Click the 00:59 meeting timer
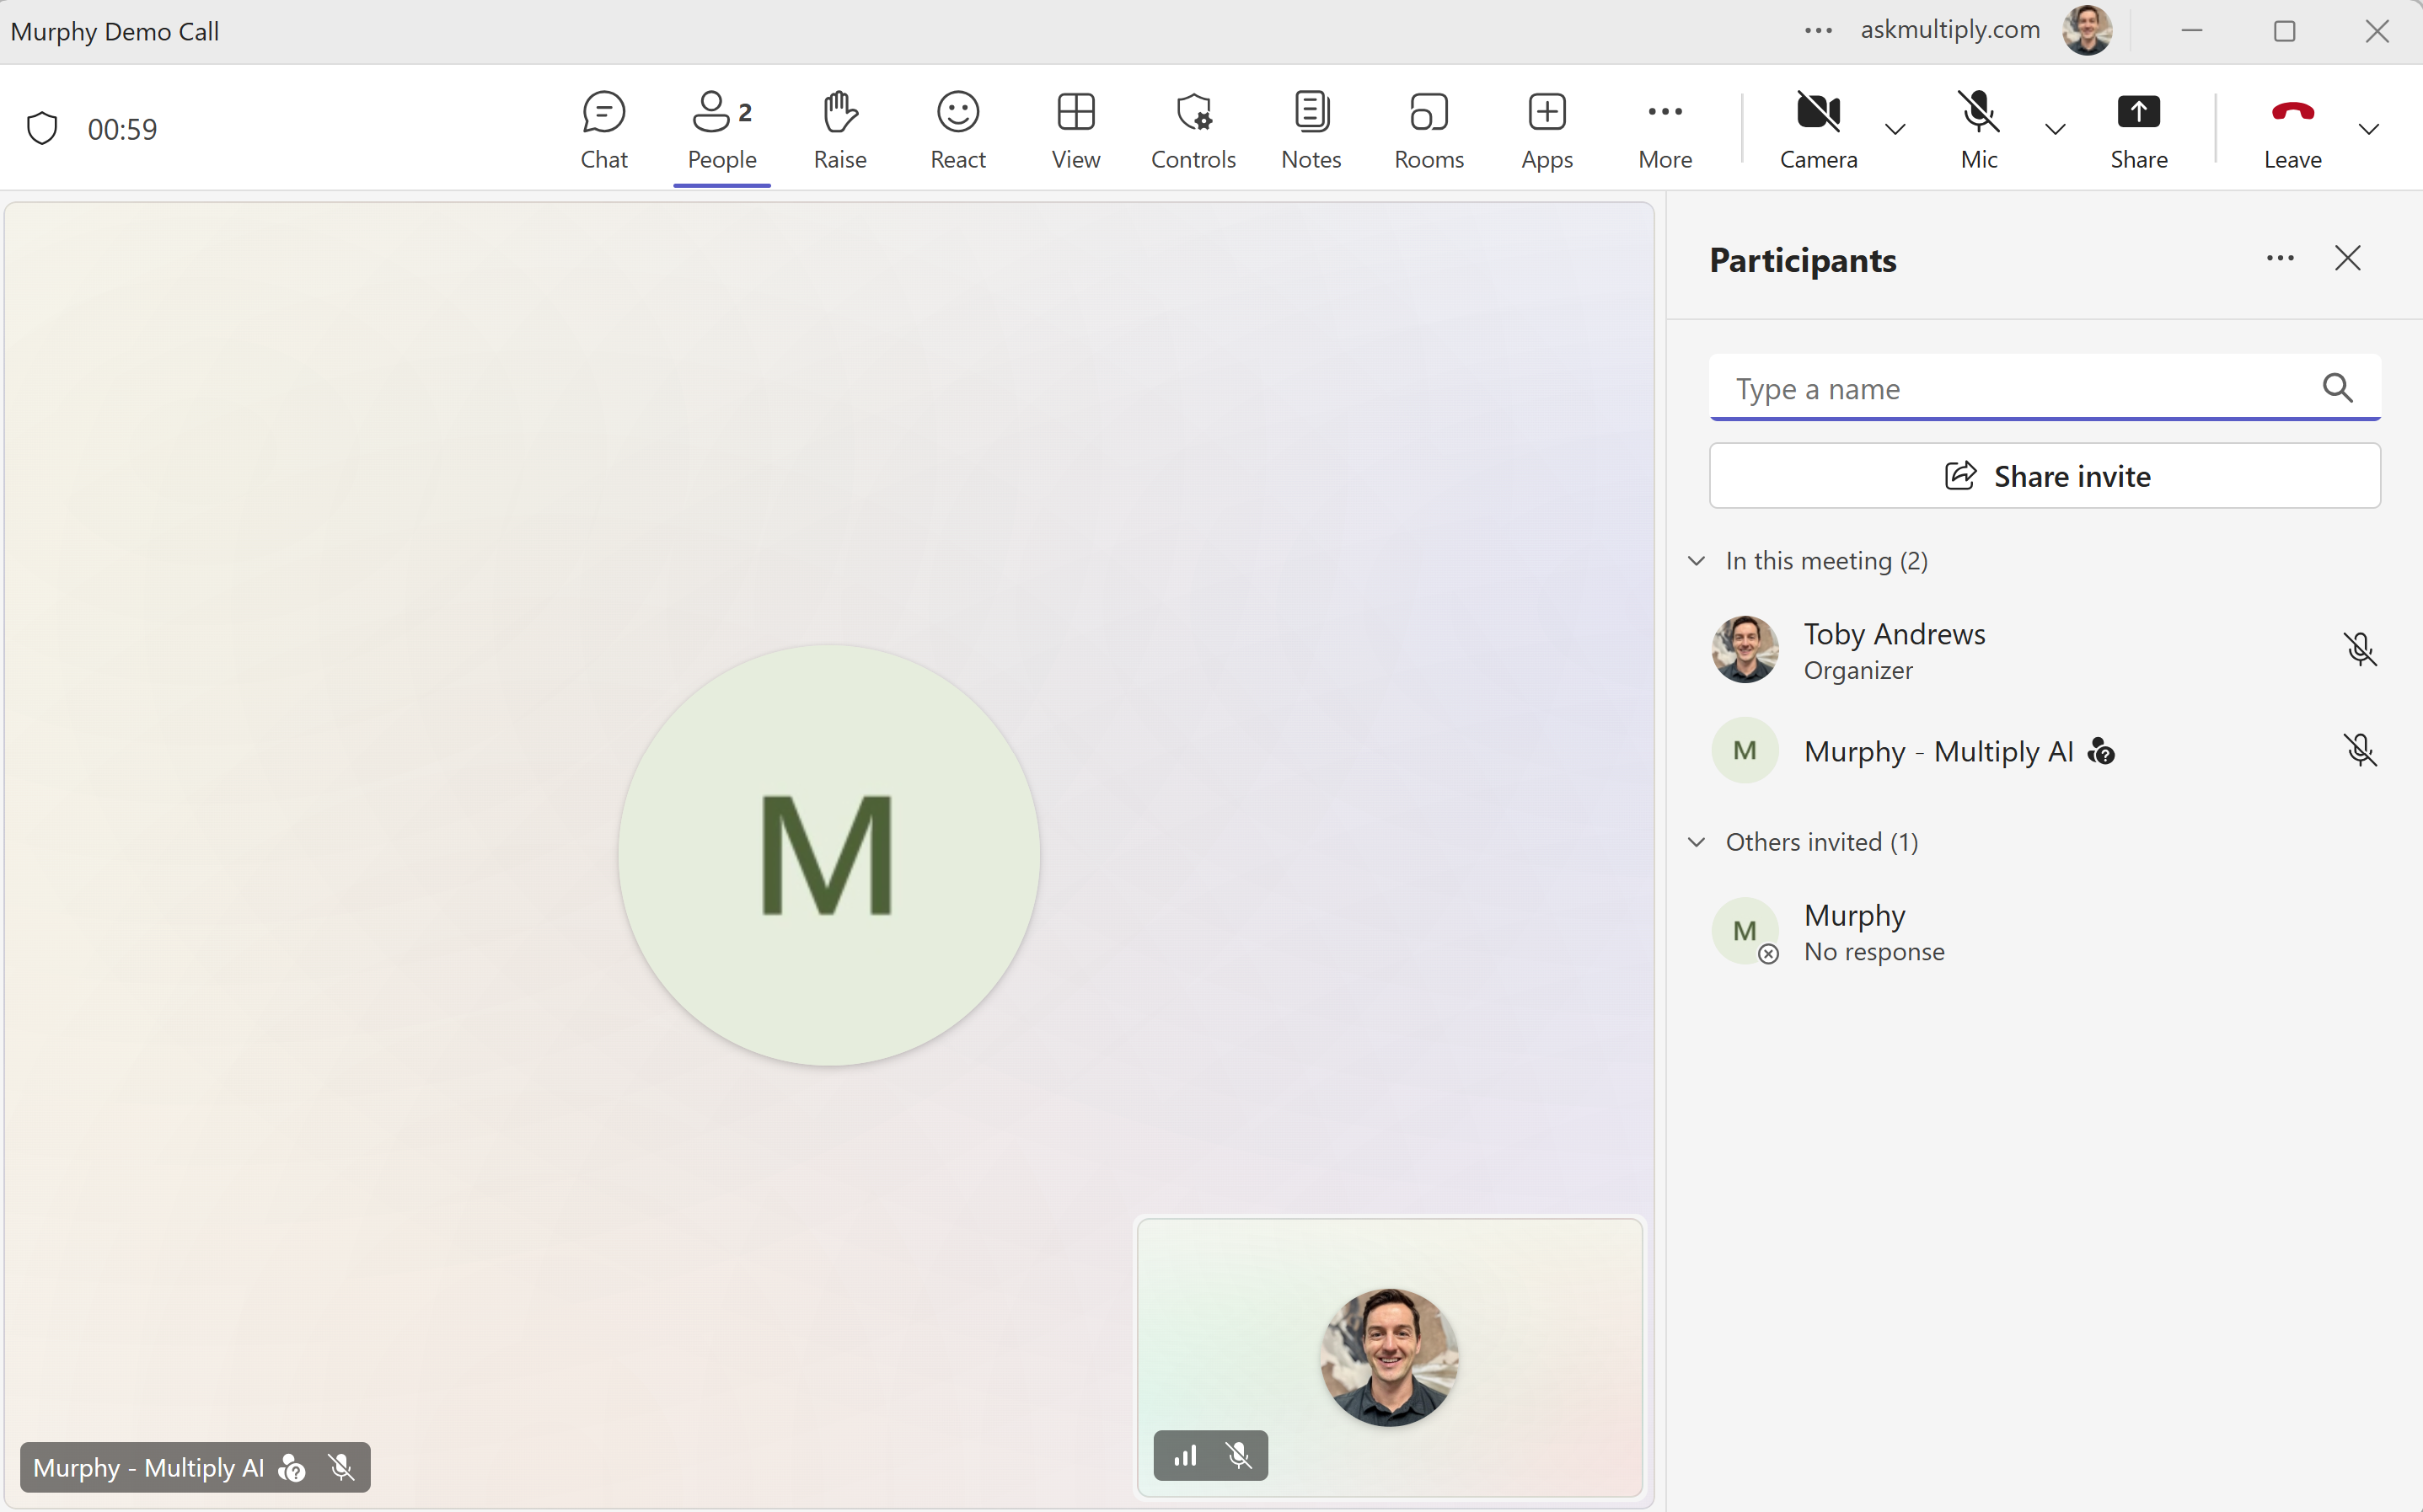Viewport: 2423px width, 1512px height. (x=122, y=129)
